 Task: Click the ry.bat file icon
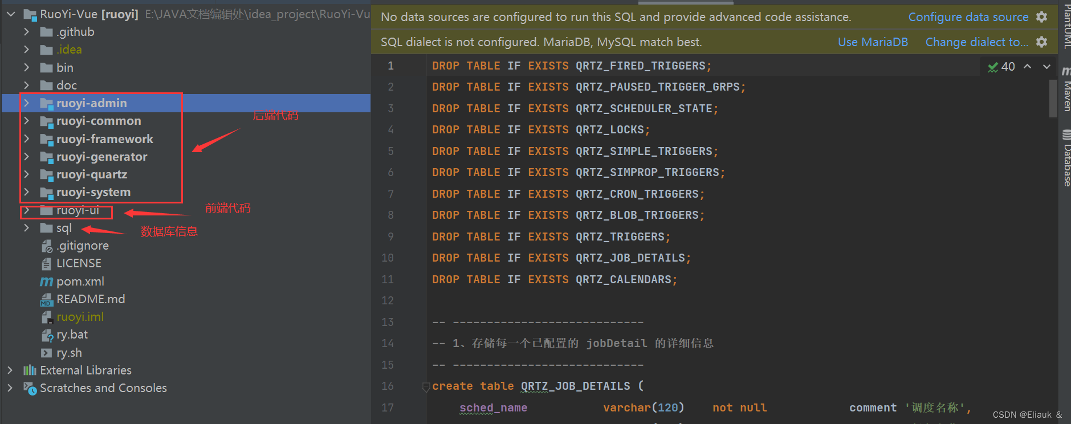[47, 335]
